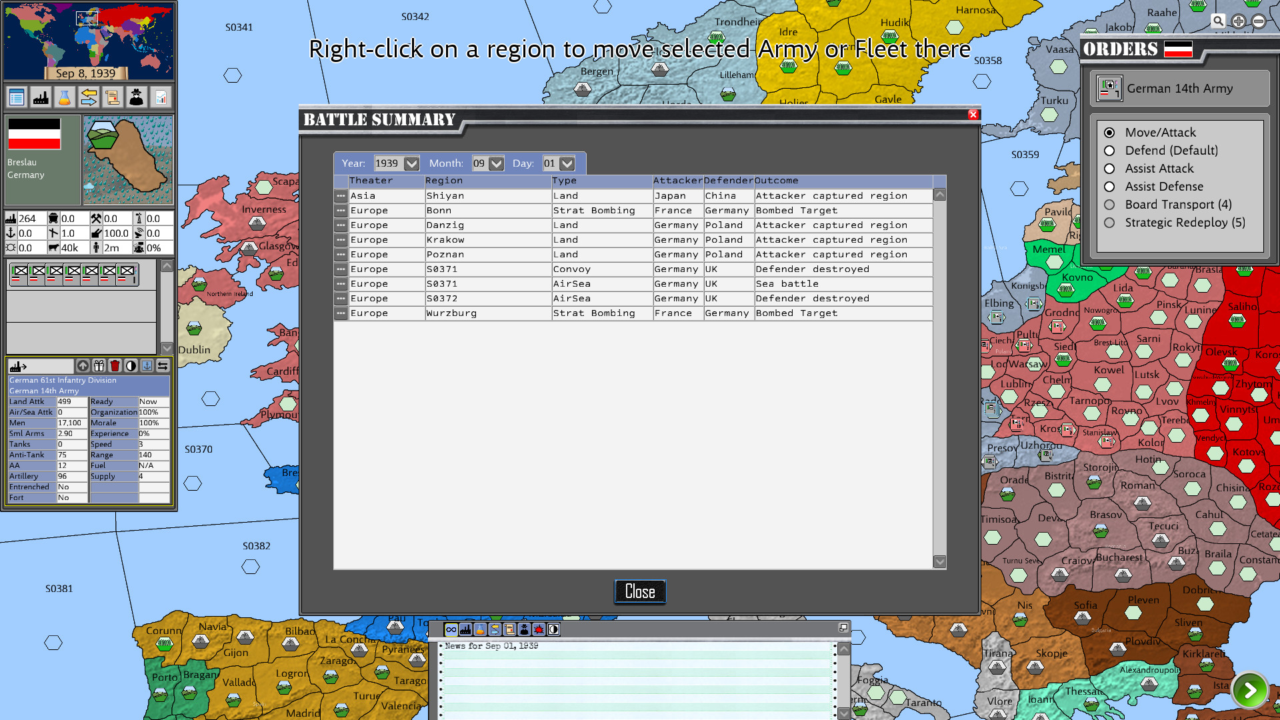
Task: Open details for the Danzig land battle
Action: 340,225
